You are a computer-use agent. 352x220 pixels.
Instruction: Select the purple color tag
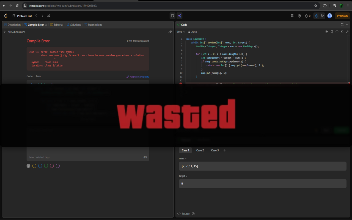[58, 166]
